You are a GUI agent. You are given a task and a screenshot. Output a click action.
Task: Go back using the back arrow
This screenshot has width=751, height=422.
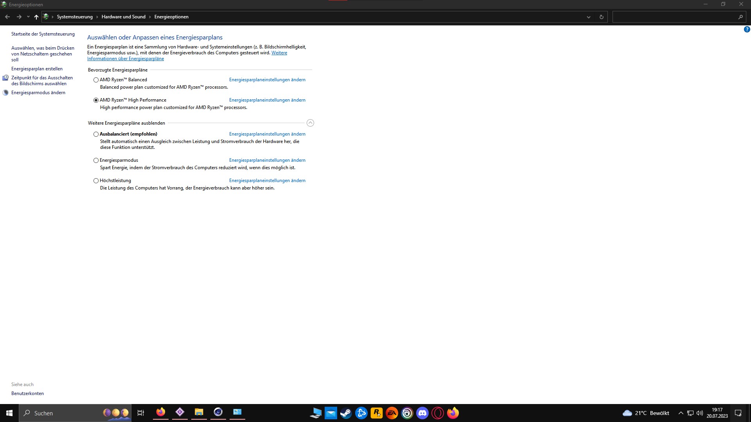point(7,17)
